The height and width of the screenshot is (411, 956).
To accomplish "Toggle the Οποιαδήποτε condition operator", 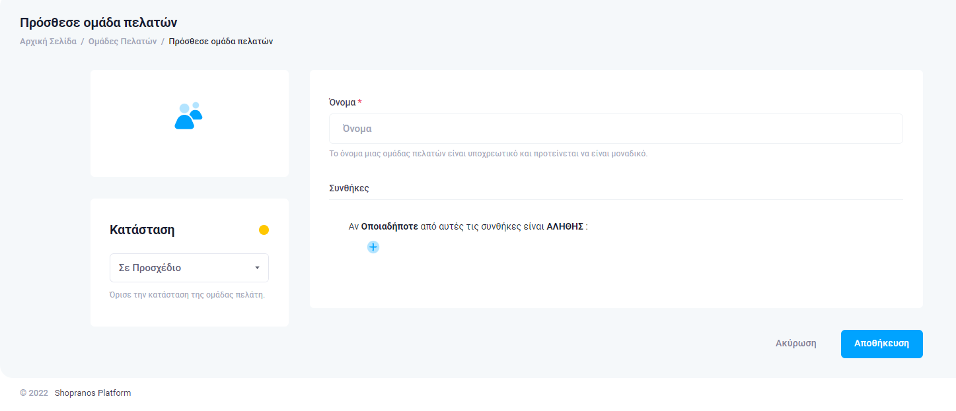I will [389, 226].
